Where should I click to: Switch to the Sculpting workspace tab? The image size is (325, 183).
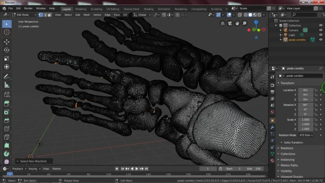[x=96, y=9]
